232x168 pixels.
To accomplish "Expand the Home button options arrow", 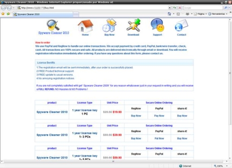I will (174, 14).
